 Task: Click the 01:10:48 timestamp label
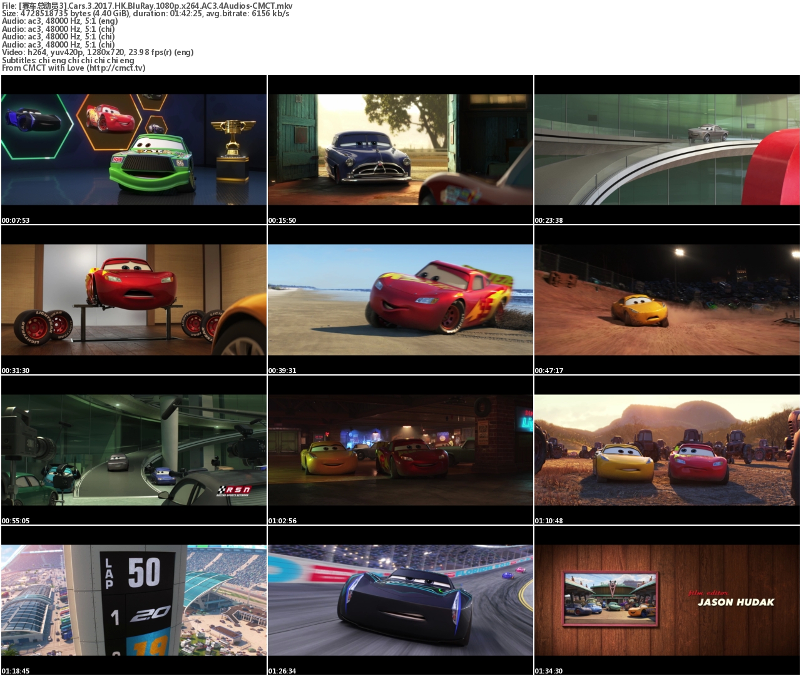click(549, 521)
